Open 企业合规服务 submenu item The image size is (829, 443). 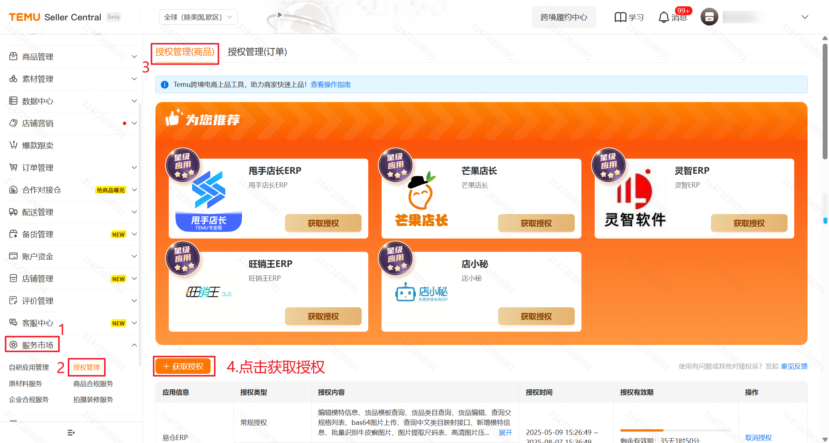click(29, 399)
